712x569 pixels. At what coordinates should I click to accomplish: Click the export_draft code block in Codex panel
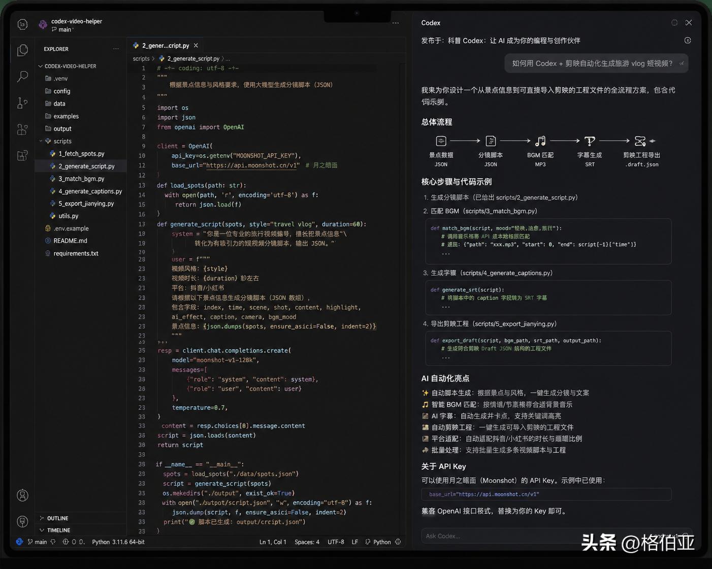pyautogui.click(x=548, y=348)
